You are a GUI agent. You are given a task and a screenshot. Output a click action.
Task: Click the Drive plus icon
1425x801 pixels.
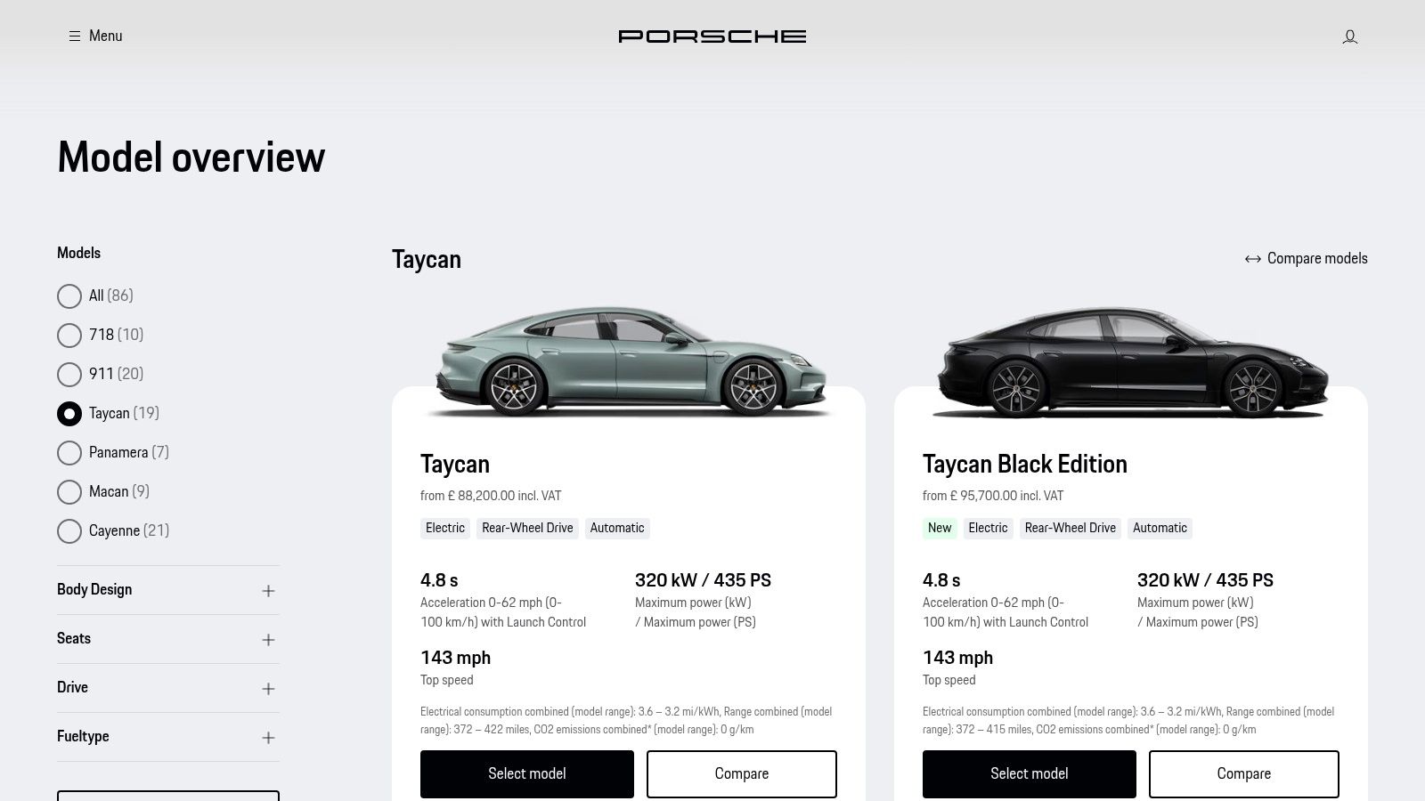pyautogui.click(x=268, y=689)
